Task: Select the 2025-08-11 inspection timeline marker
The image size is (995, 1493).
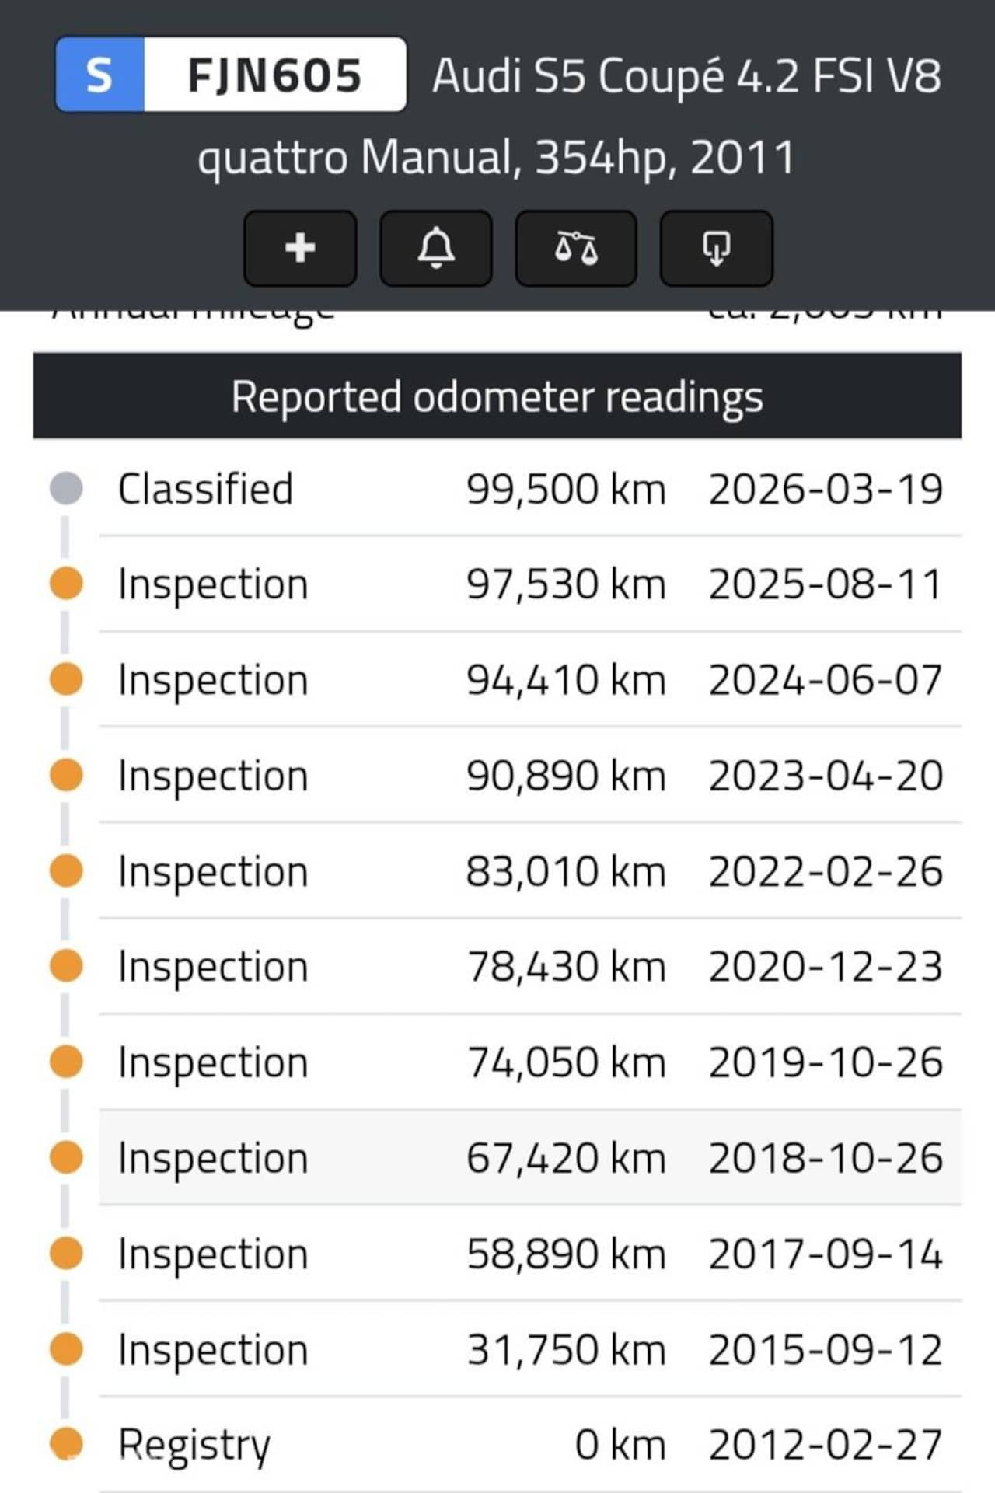Action: pyautogui.click(x=66, y=584)
